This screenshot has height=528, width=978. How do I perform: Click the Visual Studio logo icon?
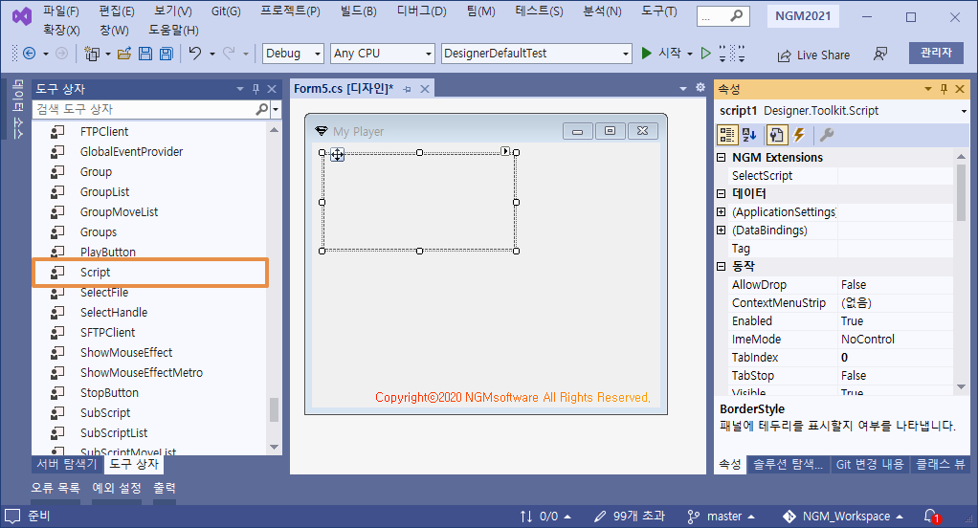(22, 16)
